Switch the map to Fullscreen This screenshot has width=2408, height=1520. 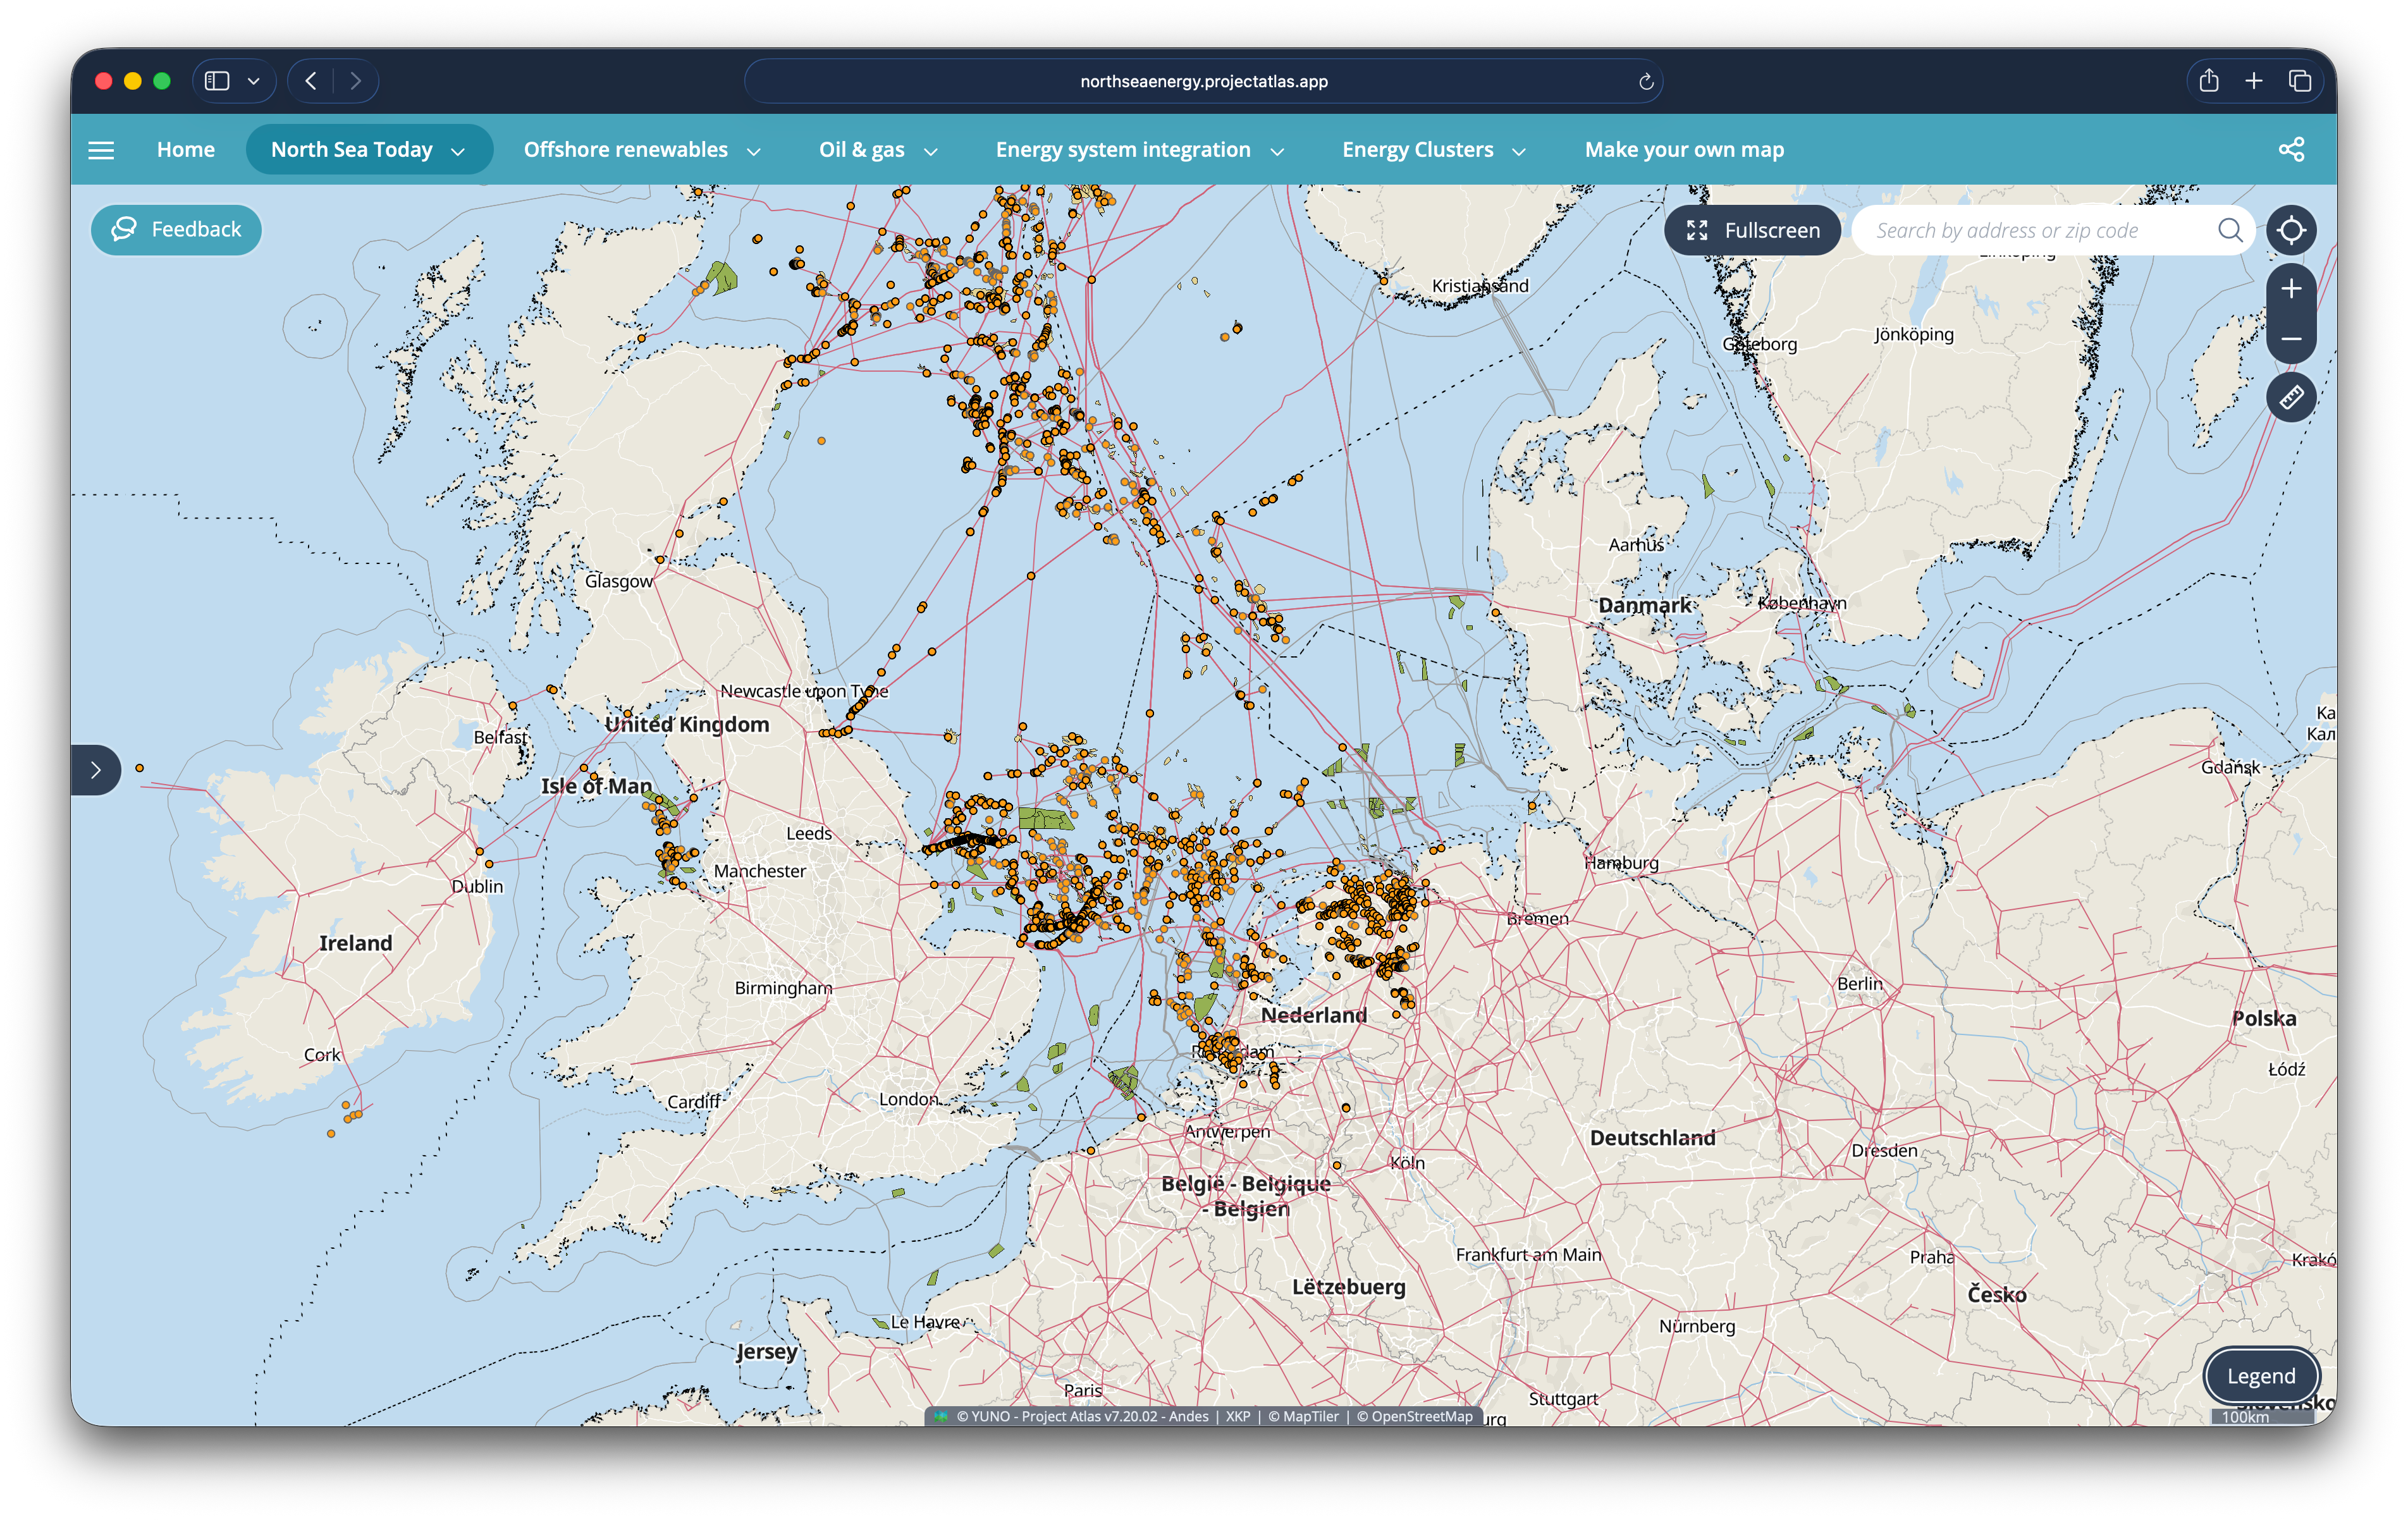pyautogui.click(x=1752, y=231)
